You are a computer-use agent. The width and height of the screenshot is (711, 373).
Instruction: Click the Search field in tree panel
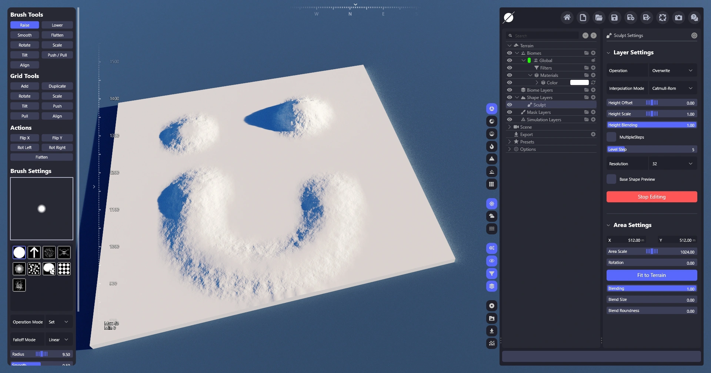pyautogui.click(x=542, y=35)
